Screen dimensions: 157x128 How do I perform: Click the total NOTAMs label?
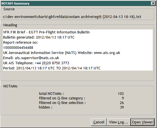[51, 94]
